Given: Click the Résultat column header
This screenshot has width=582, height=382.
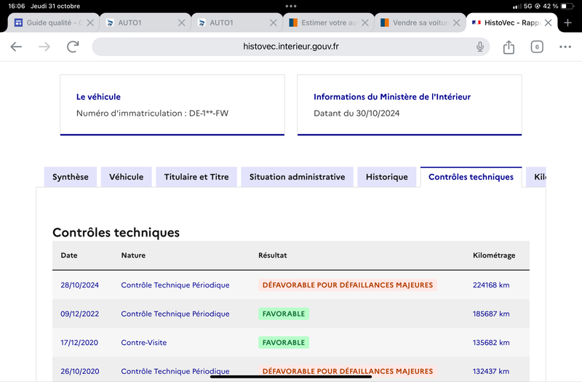Looking at the screenshot, I should [x=272, y=255].
